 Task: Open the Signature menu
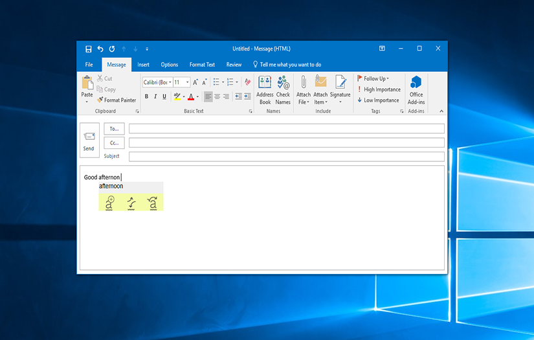point(340,90)
